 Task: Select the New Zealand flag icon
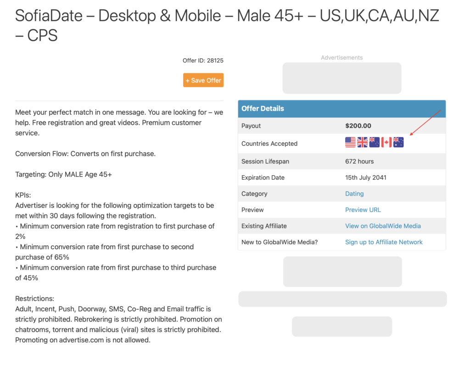[x=374, y=142]
